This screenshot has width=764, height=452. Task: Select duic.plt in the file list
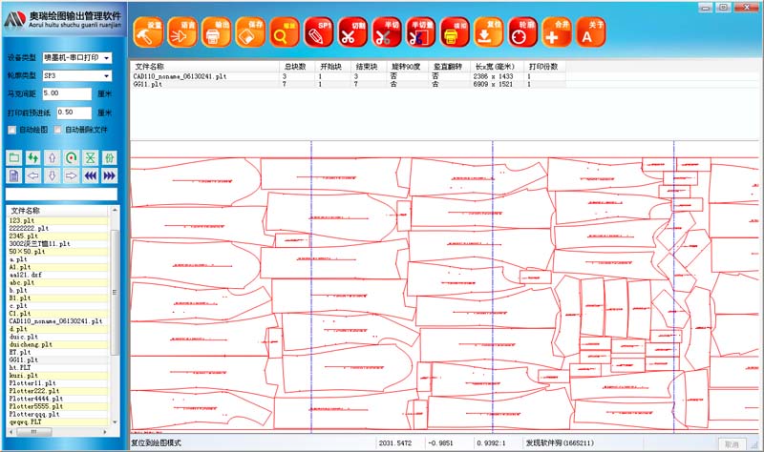coord(57,338)
